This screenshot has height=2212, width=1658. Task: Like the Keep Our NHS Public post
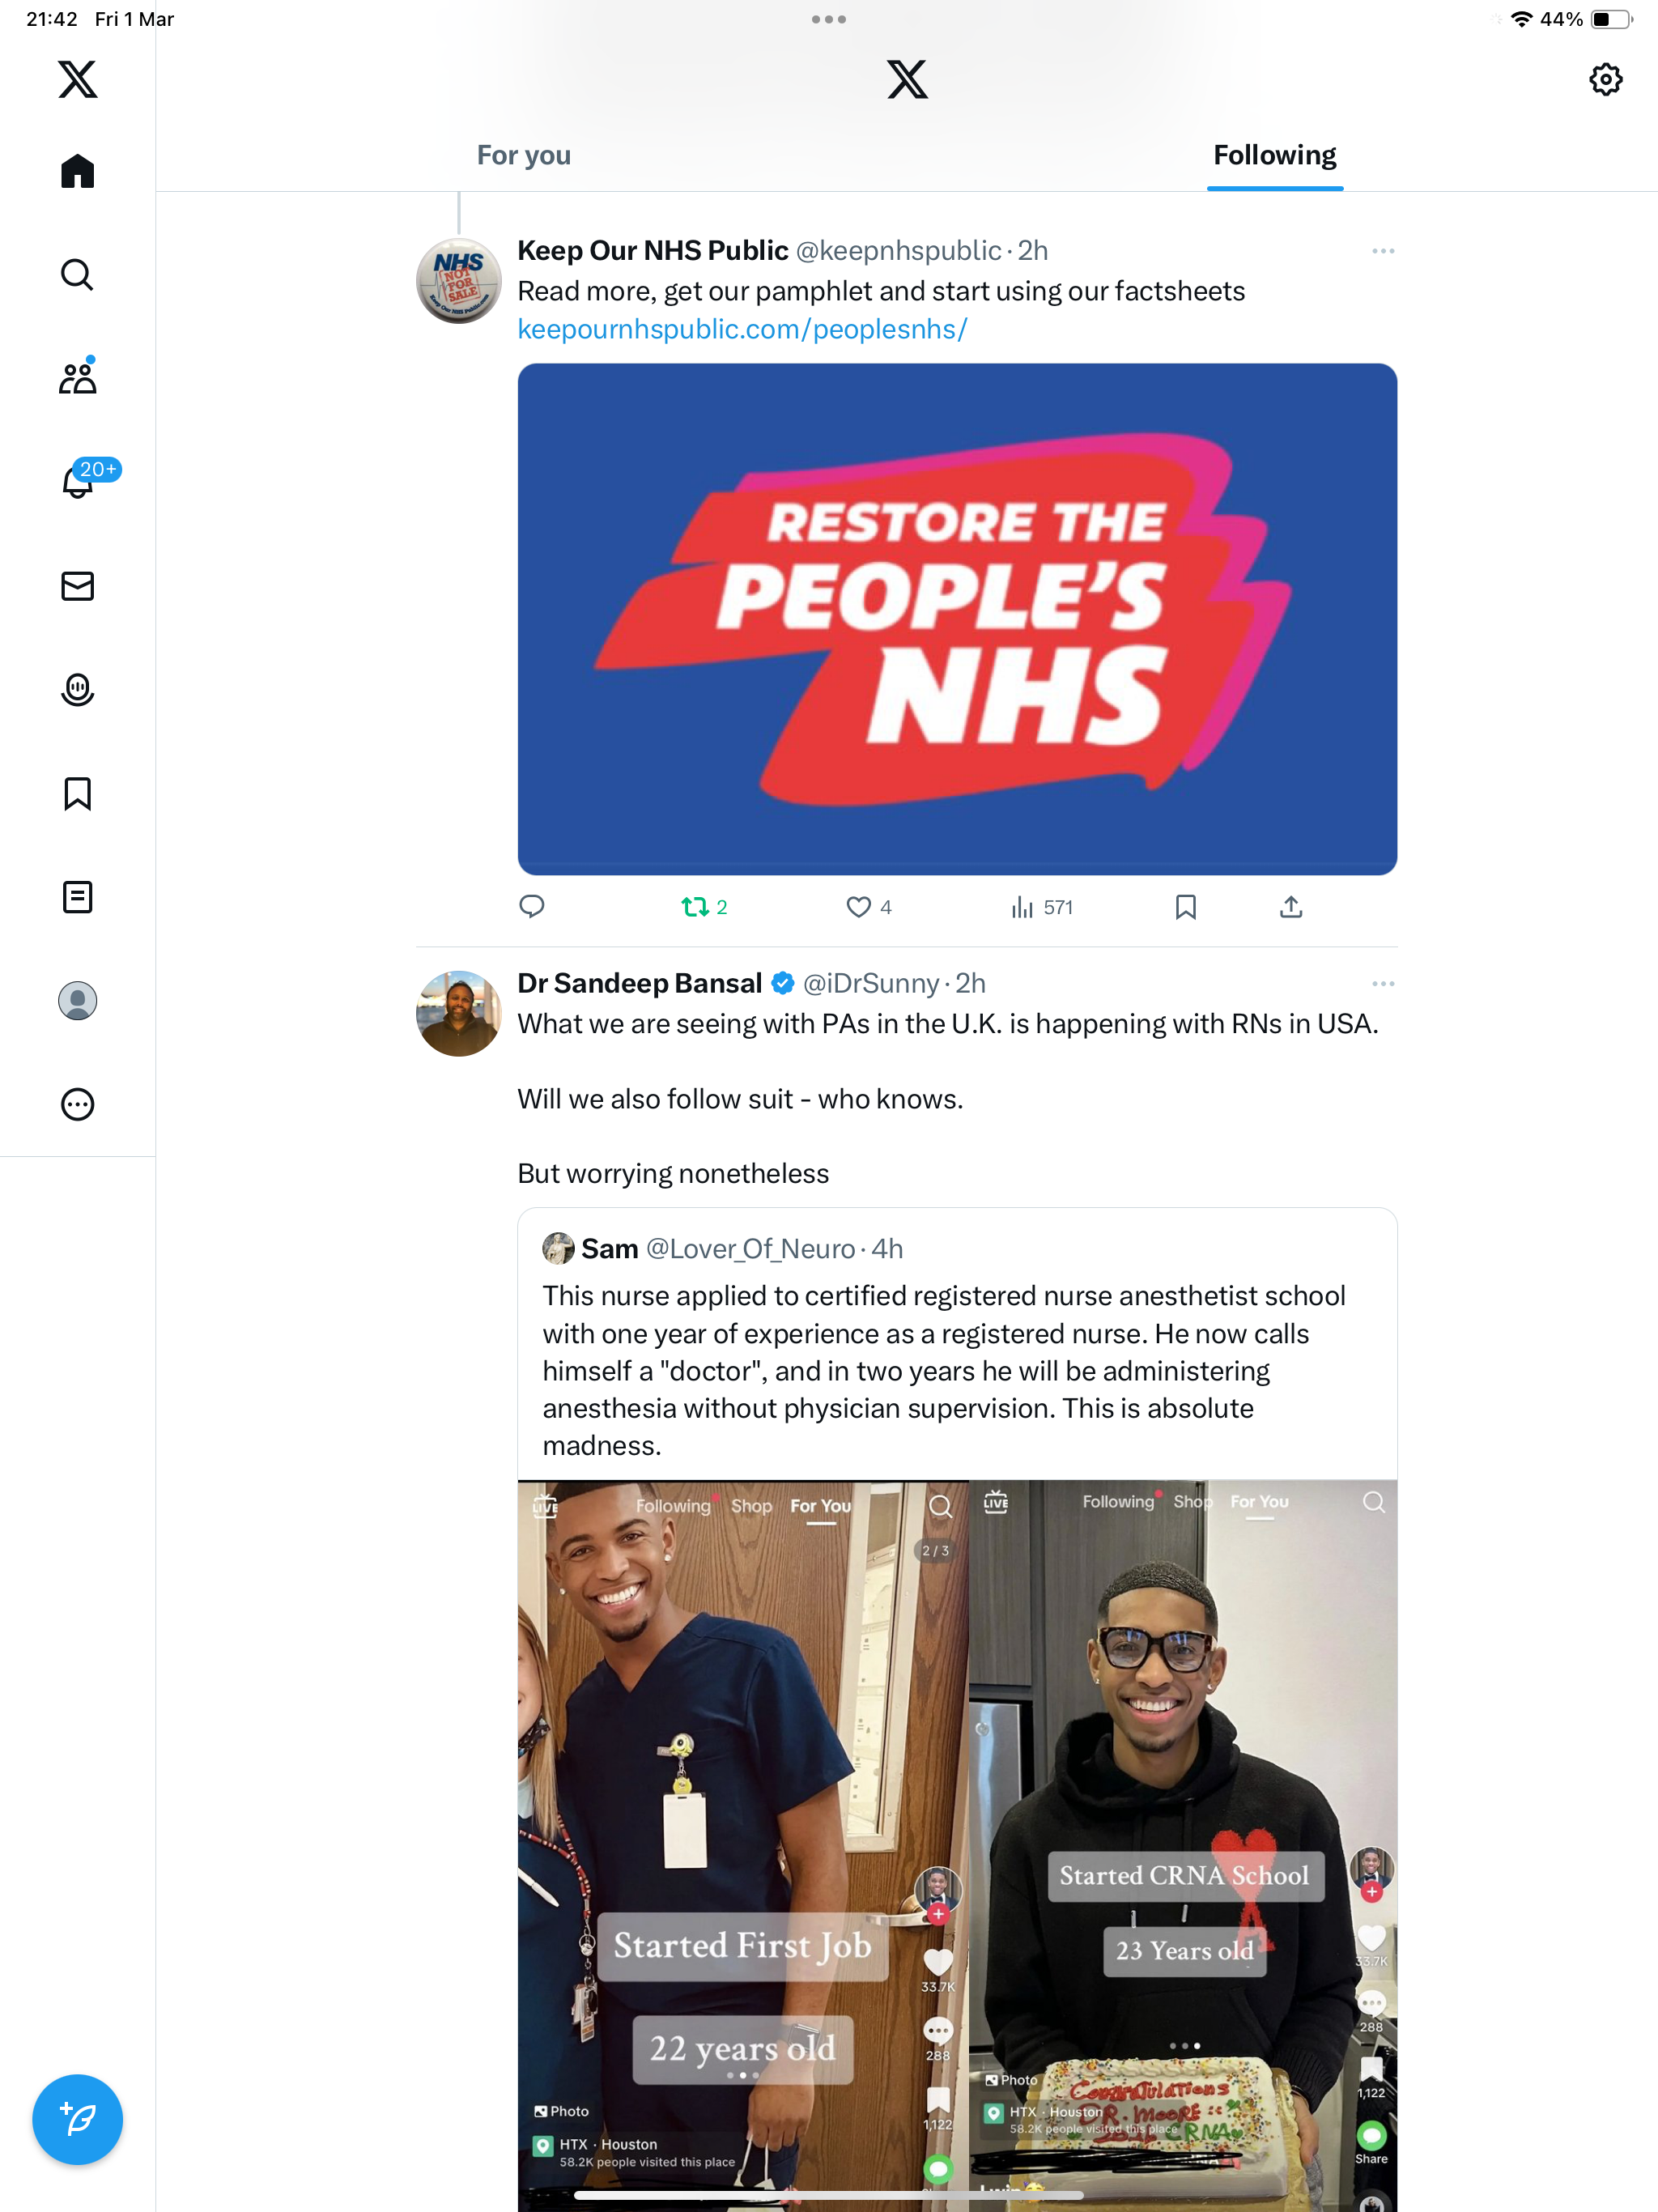(868, 907)
